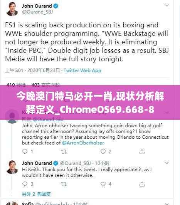This screenshot has width=180, height=205.
Task: Open @Ourand_SBJ handle in Keith's reply
Action: [48, 119]
